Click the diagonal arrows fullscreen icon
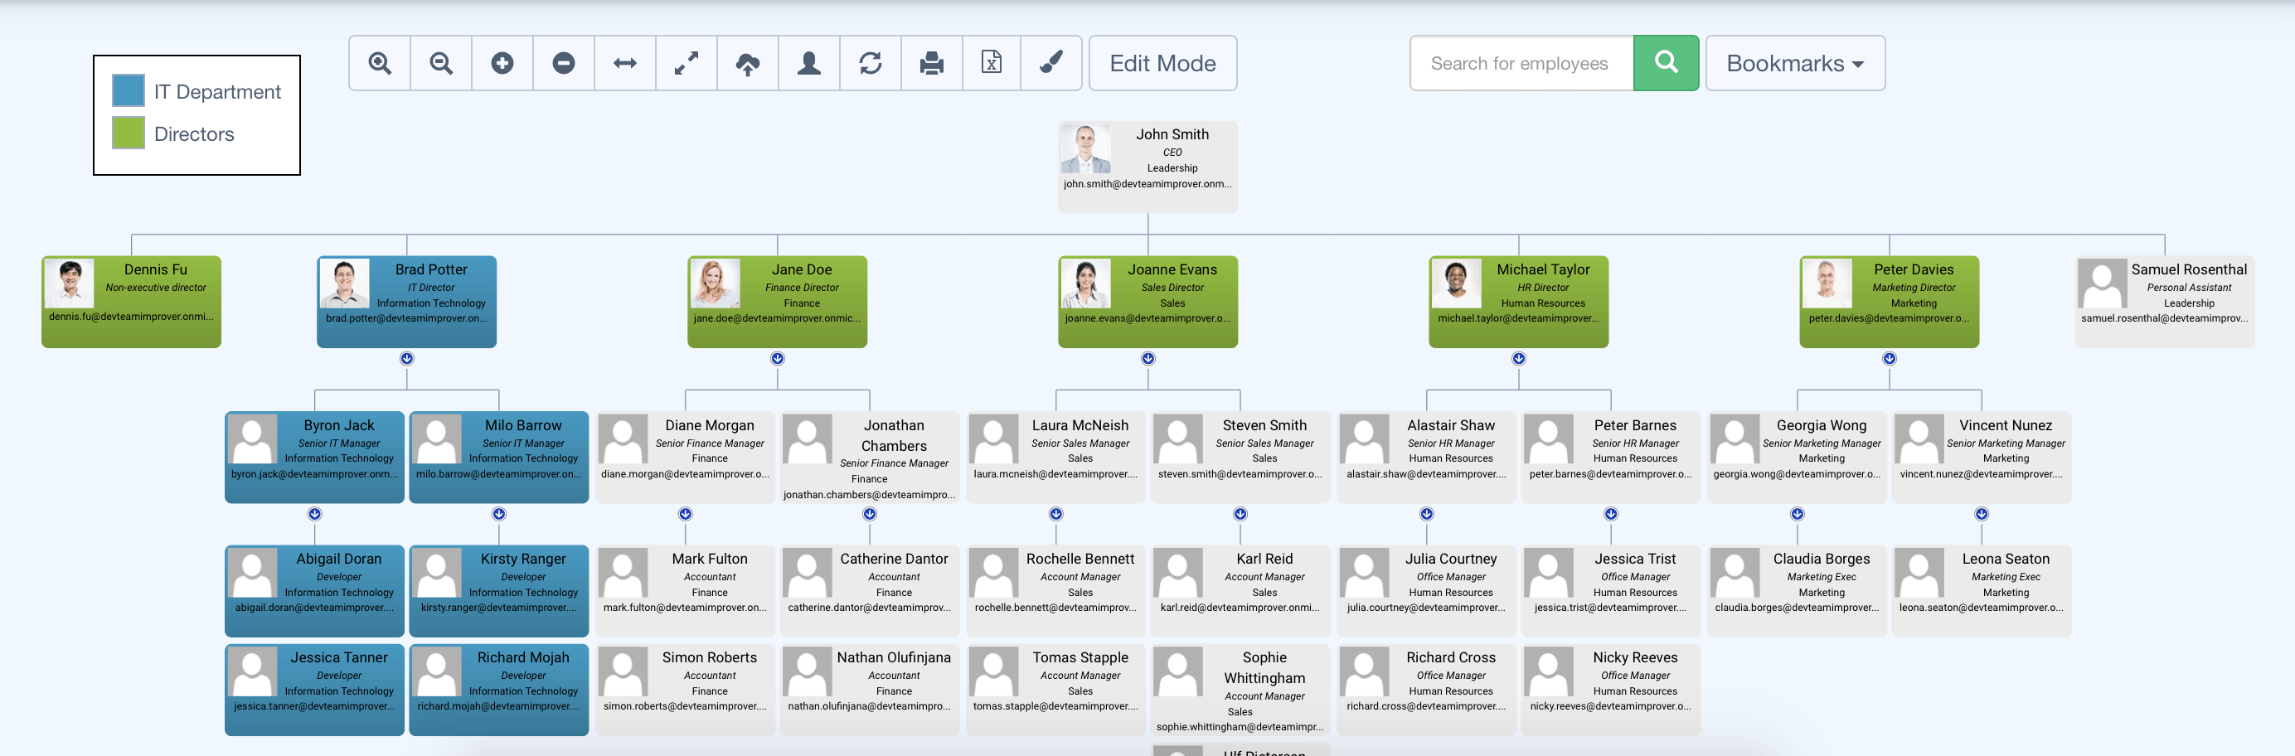Image resolution: width=2295 pixels, height=756 pixels. click(686, 63)
